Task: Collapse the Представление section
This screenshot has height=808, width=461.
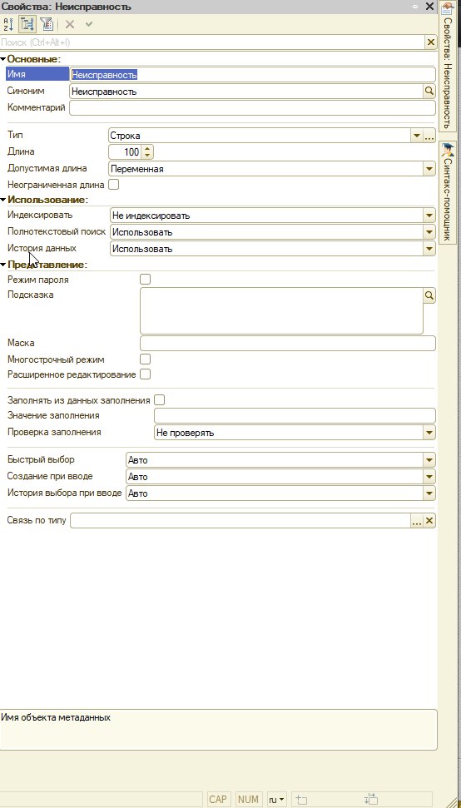Action: pos(3,265)
